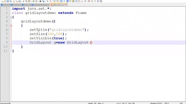This screenshot has height=104, width=186.
Task: Click 'Frame' in the class declaration
Action: click(81, 13)
